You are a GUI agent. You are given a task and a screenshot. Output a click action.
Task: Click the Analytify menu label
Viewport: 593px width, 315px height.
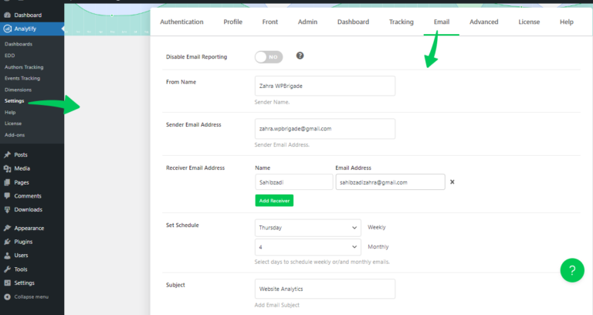[25, 29]
